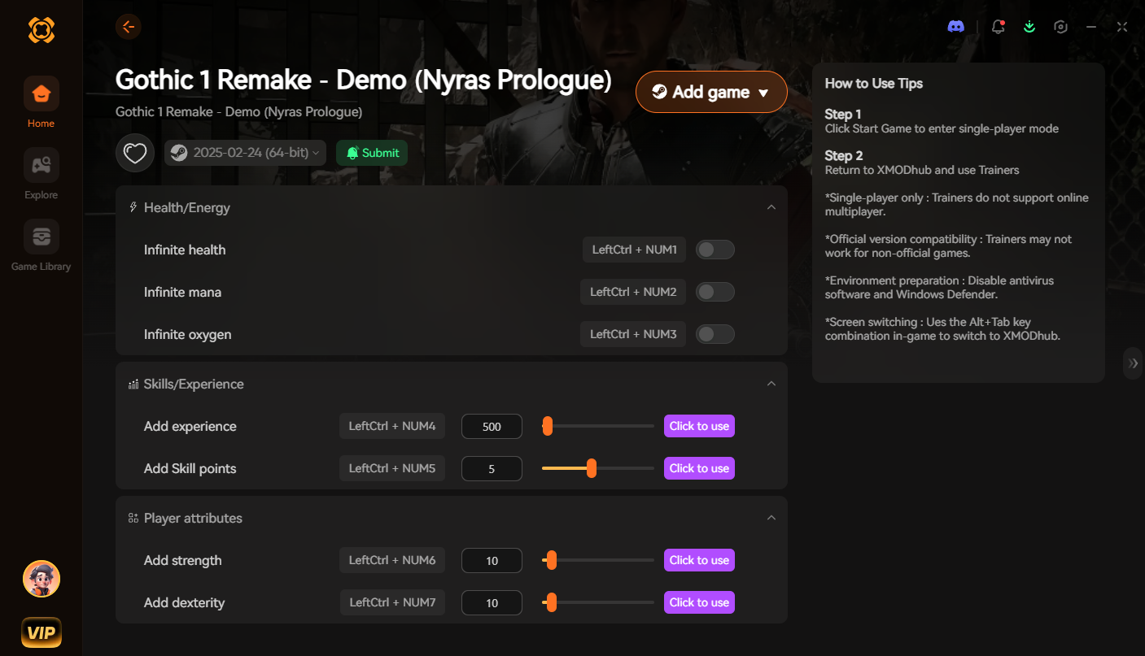Screen dimensions: 1145x656
Task: Click the Submit button
Action: tap(372, 153)
